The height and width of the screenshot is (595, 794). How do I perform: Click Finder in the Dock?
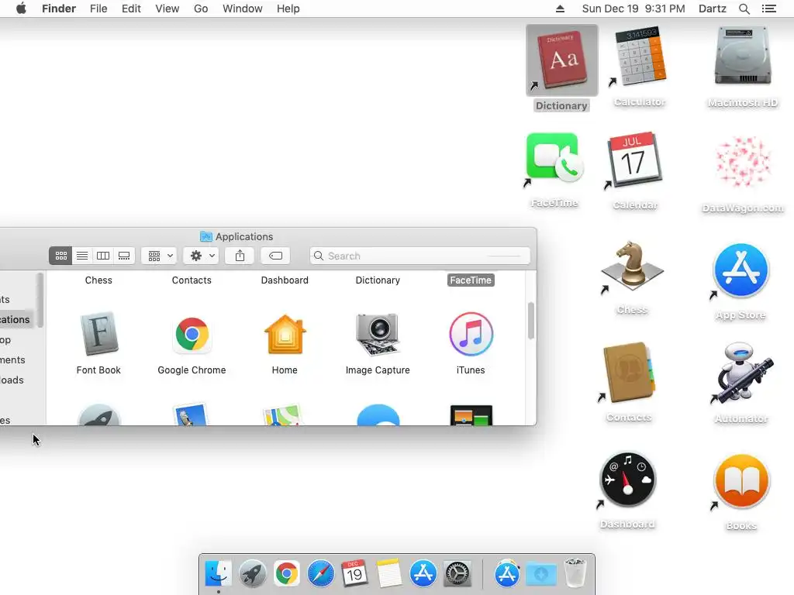(x=218, y=574)
